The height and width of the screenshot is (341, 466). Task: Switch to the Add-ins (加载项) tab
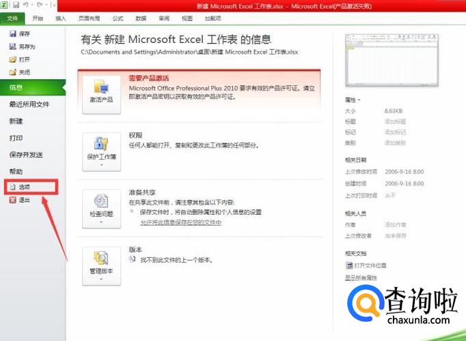point(213,18)
